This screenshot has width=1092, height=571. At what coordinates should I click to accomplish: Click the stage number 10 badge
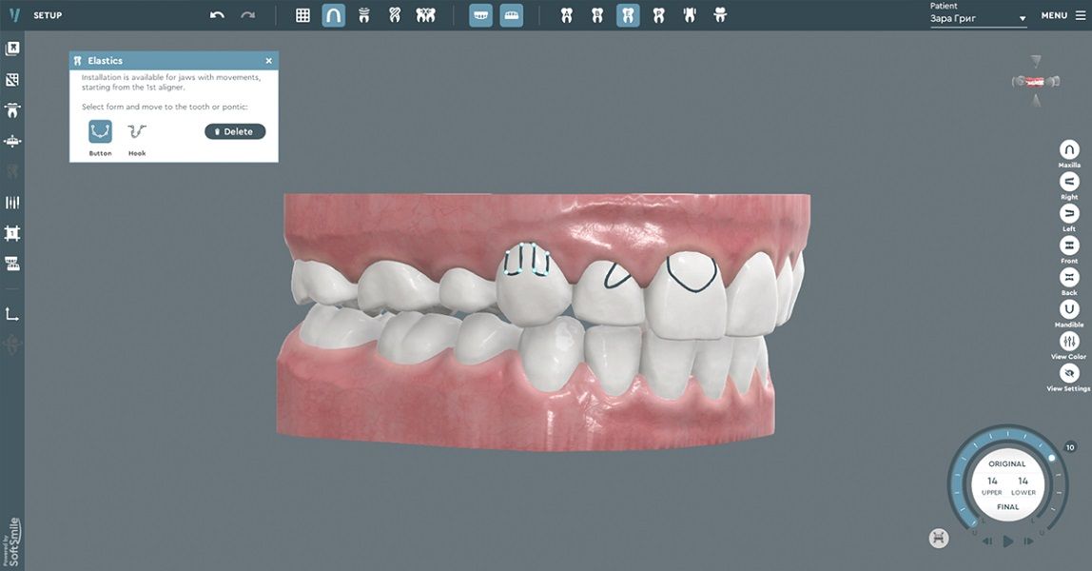[1070, 447]
